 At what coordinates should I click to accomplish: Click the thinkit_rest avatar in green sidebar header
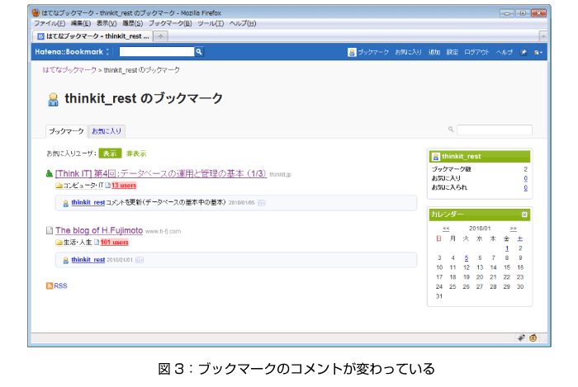436,157
